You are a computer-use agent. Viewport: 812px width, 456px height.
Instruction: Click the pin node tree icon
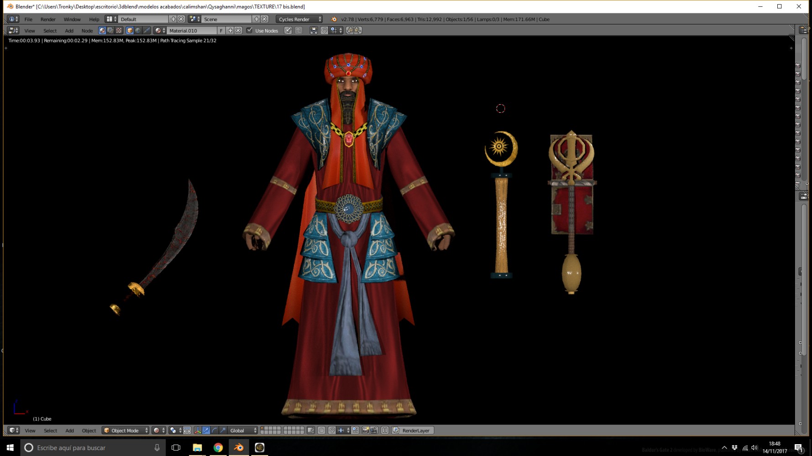pos(288,31)
